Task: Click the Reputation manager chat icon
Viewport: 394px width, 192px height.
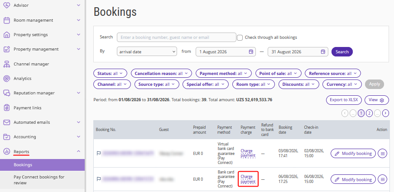Action: click(x=7, y=93)
